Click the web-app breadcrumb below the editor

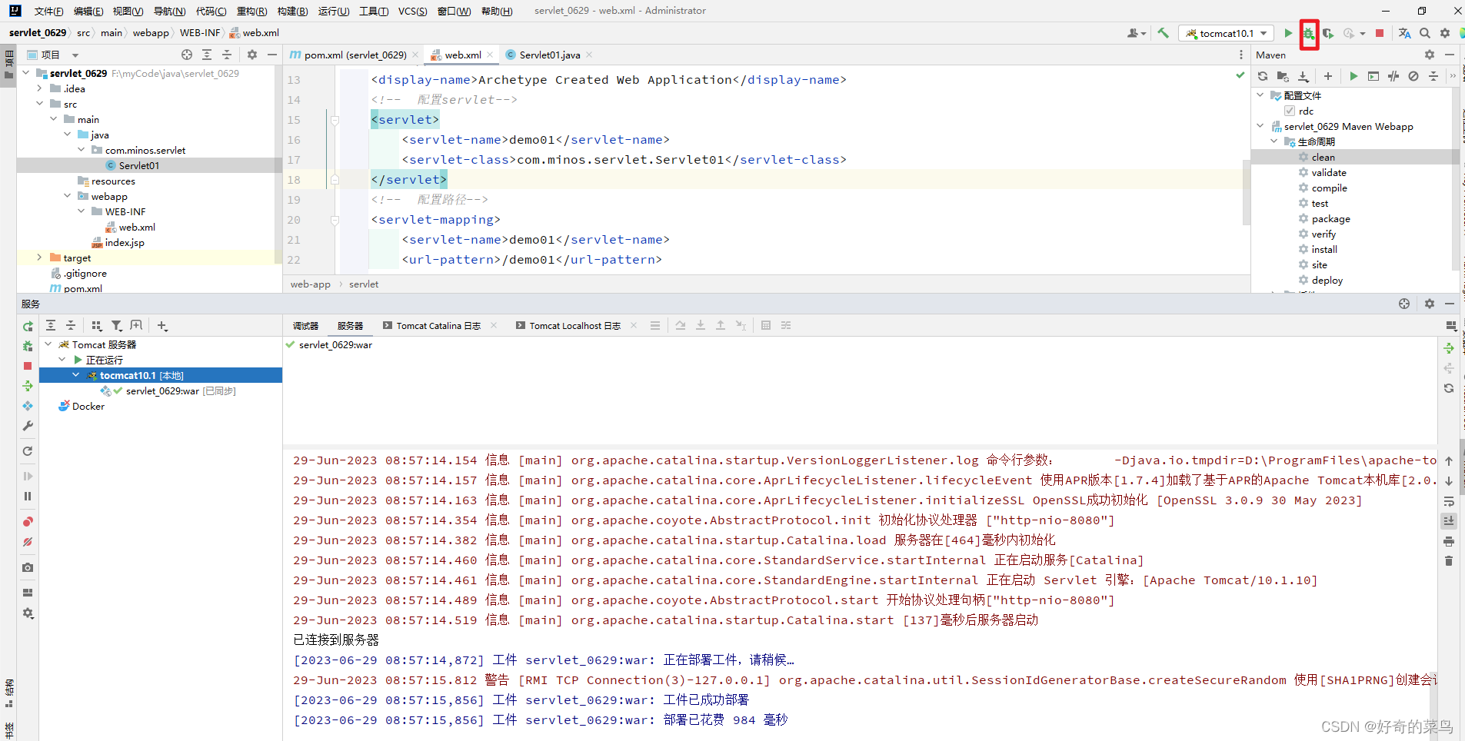pyautogui.click(x=310, y=284)
